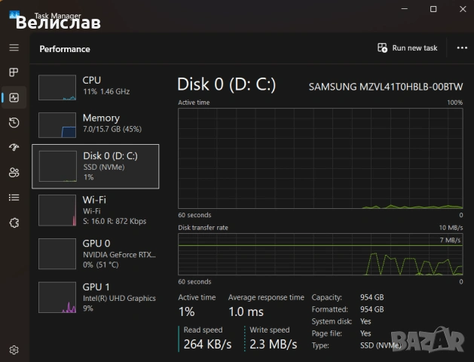Open the Processes page icon
This screenshot has width=474, height=362.
click(14, 72)
